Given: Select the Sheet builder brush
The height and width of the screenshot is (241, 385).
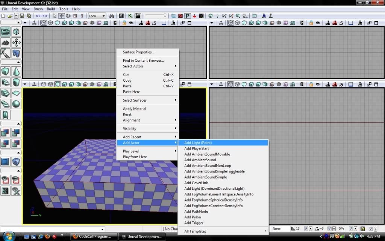Looking at the screenshot, I should [16, 93].
